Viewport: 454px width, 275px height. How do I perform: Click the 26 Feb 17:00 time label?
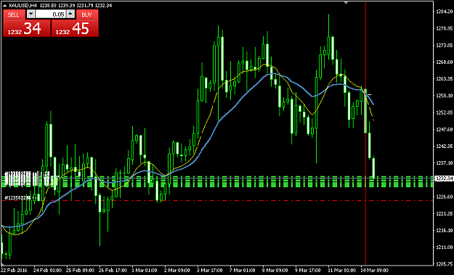tap(113, 271)
